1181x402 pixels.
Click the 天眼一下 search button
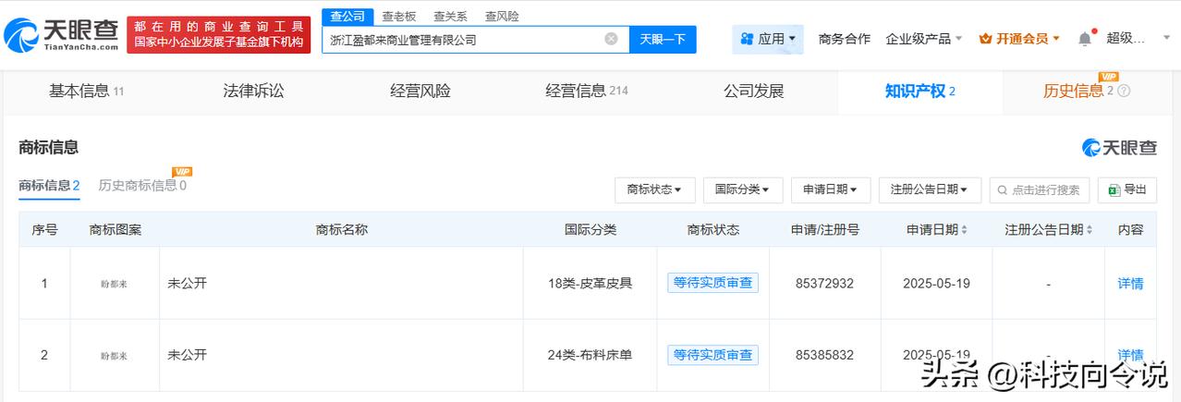coord(663,39)
